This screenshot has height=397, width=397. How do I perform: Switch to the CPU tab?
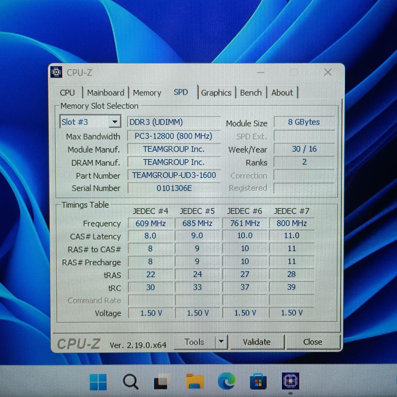67,93
